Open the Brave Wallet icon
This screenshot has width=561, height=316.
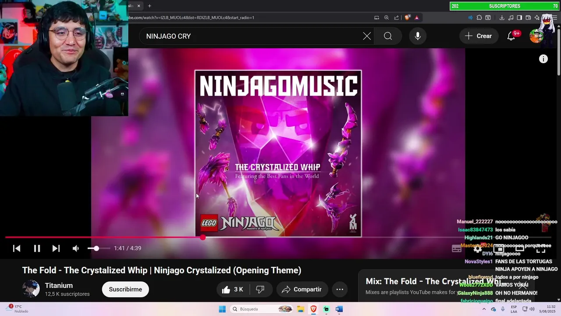coord(528,18)
